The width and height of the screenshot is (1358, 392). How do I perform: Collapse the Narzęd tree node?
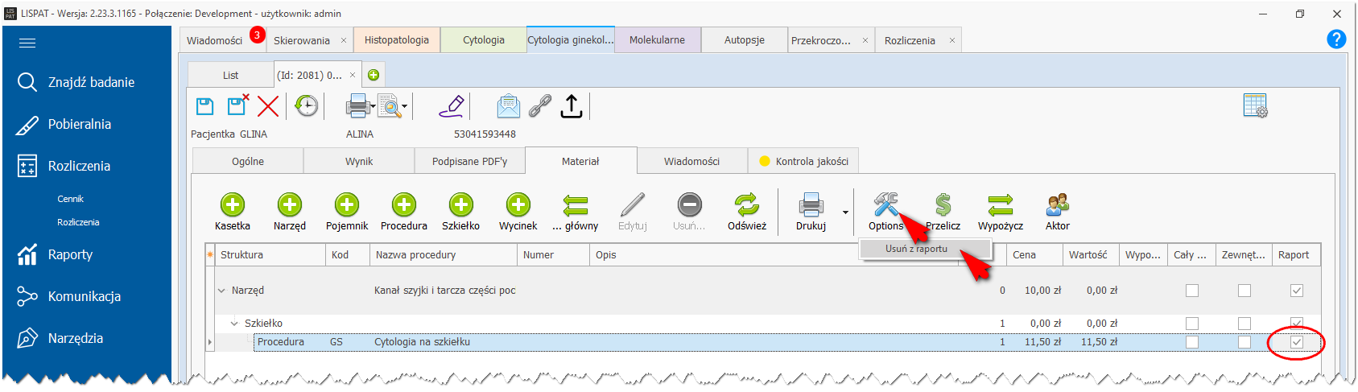pyautogui.click(x=221, y=291)
